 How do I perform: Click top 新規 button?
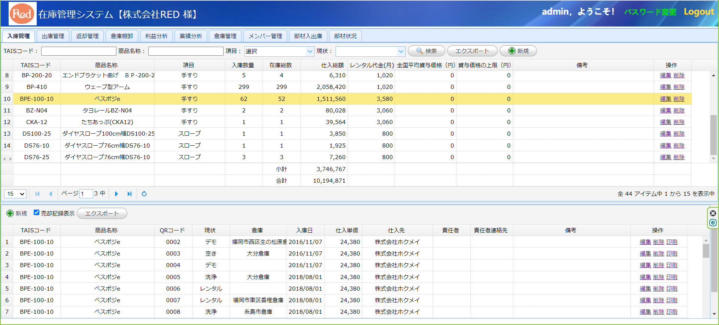click(518, 51)
